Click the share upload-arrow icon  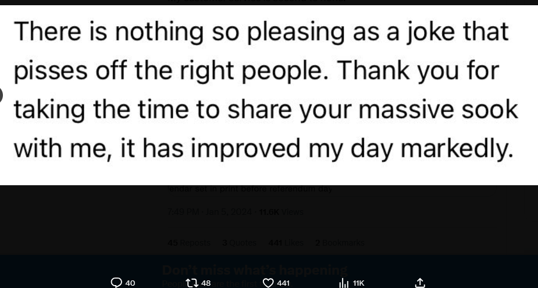click(x=420, y=283)
